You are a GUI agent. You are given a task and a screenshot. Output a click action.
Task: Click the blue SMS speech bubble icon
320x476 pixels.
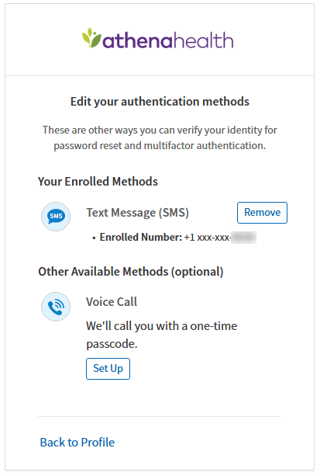click(56, 217)
